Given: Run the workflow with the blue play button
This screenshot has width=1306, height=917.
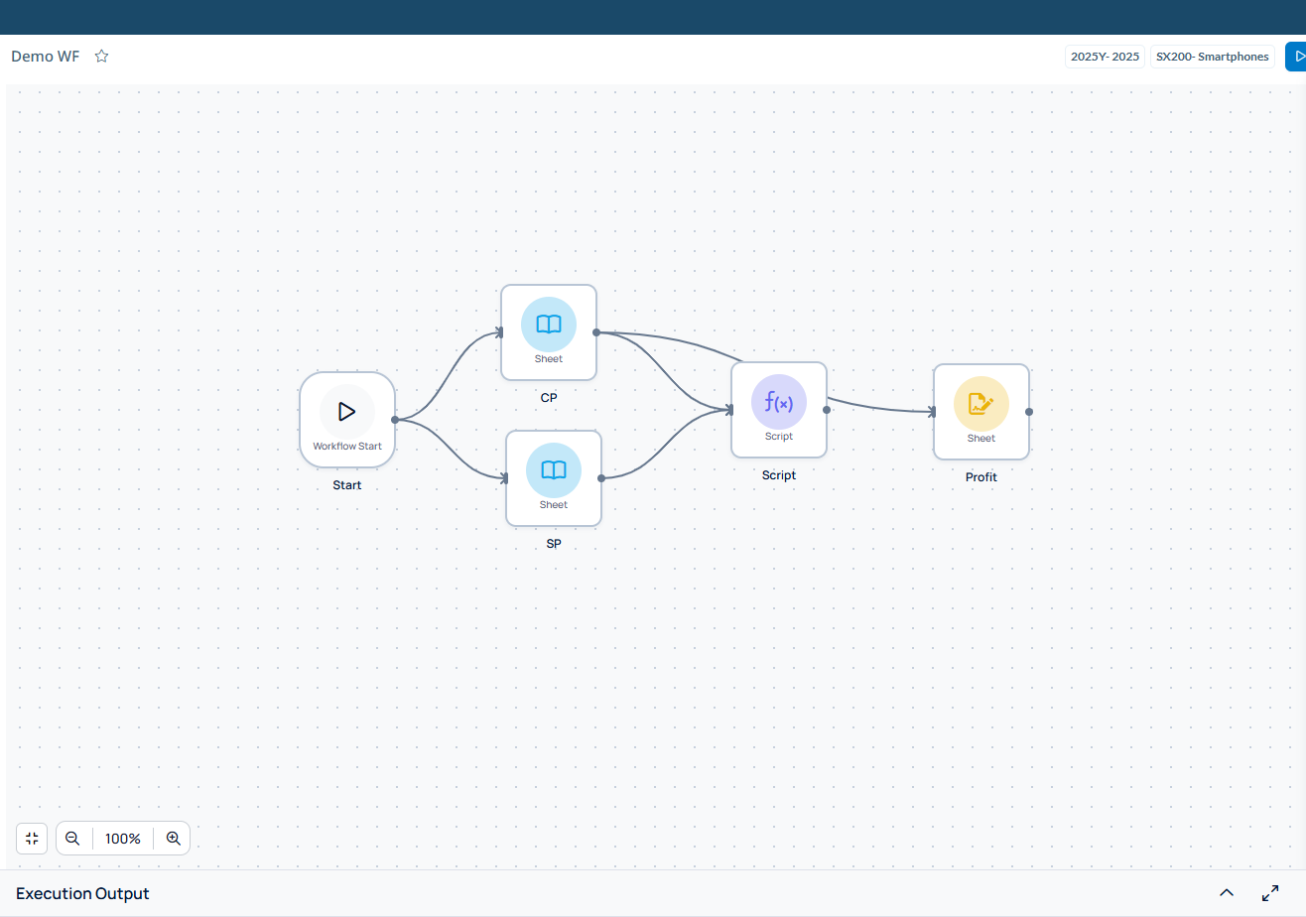Looking at the screenshot, I should pos(1296,57).
